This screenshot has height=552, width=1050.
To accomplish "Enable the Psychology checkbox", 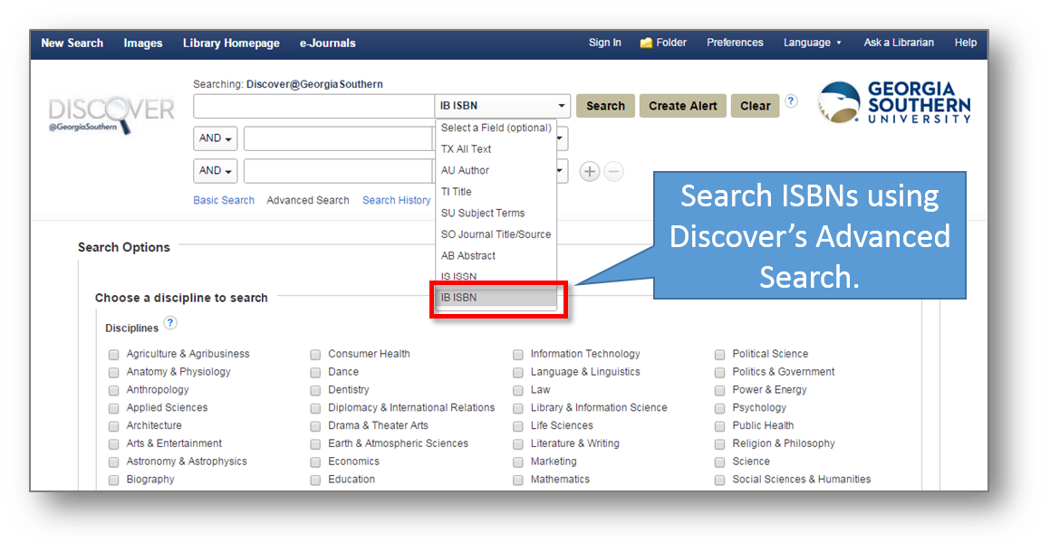I will (x=720, y=408).
